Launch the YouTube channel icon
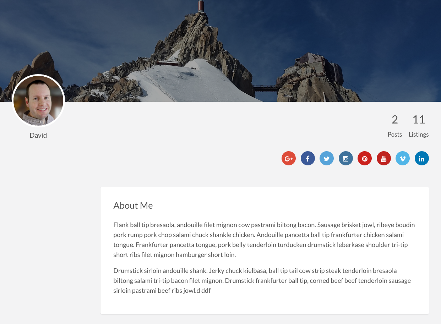This screenshot has height=324, width=441. pos(384,158)
